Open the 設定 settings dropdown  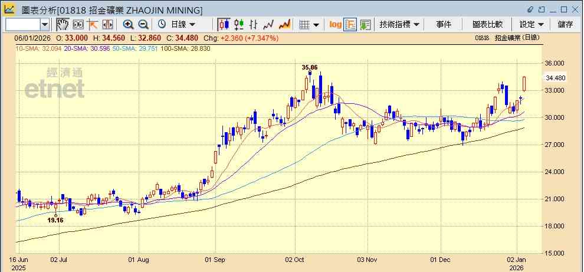531,25
